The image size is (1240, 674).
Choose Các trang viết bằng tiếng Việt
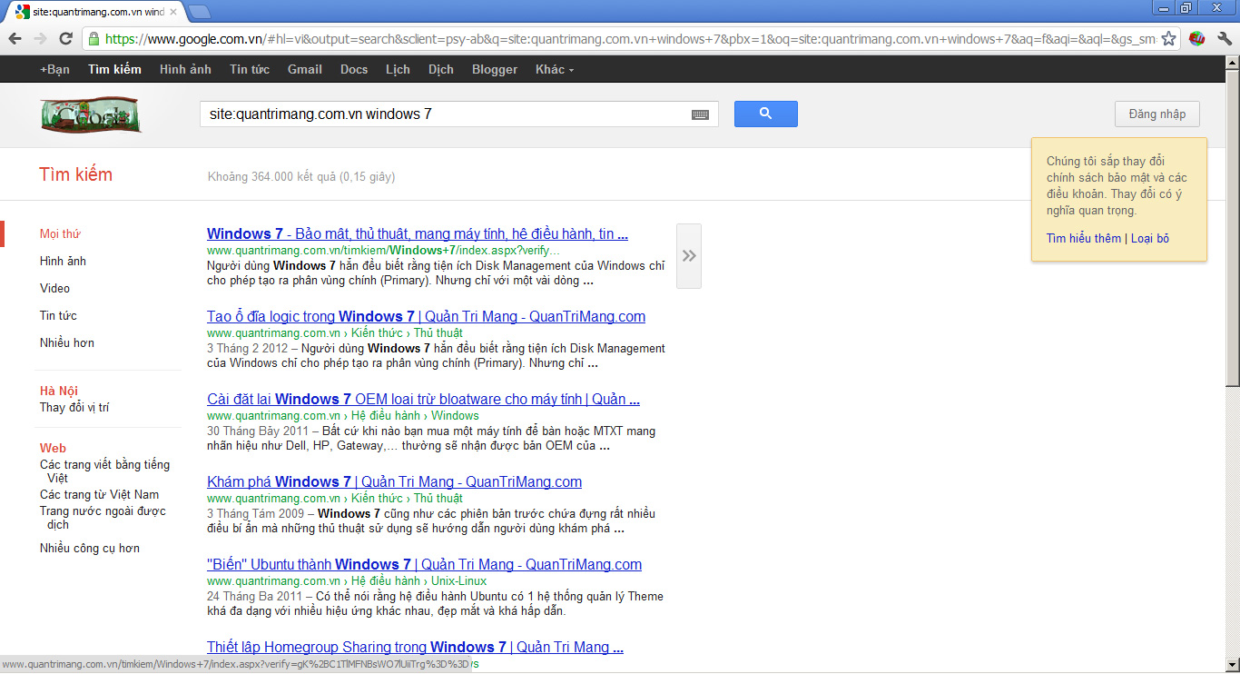click(x=104, y=471)
